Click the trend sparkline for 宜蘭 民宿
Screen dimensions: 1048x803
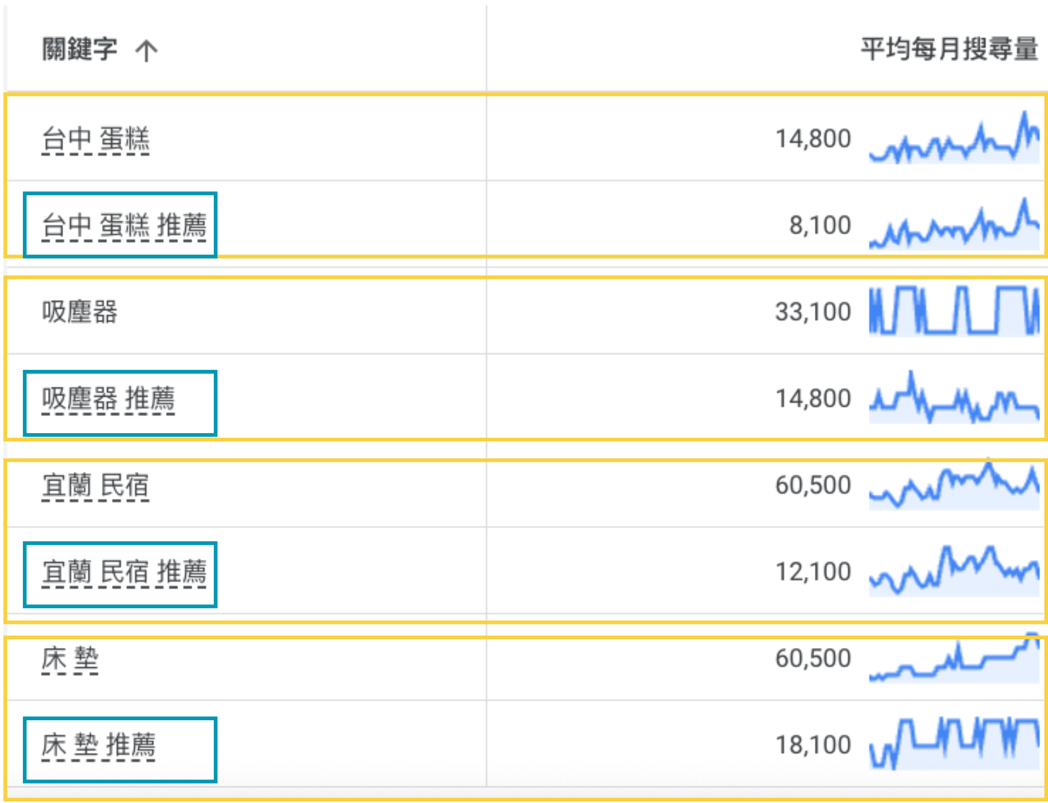click(954, 485)
